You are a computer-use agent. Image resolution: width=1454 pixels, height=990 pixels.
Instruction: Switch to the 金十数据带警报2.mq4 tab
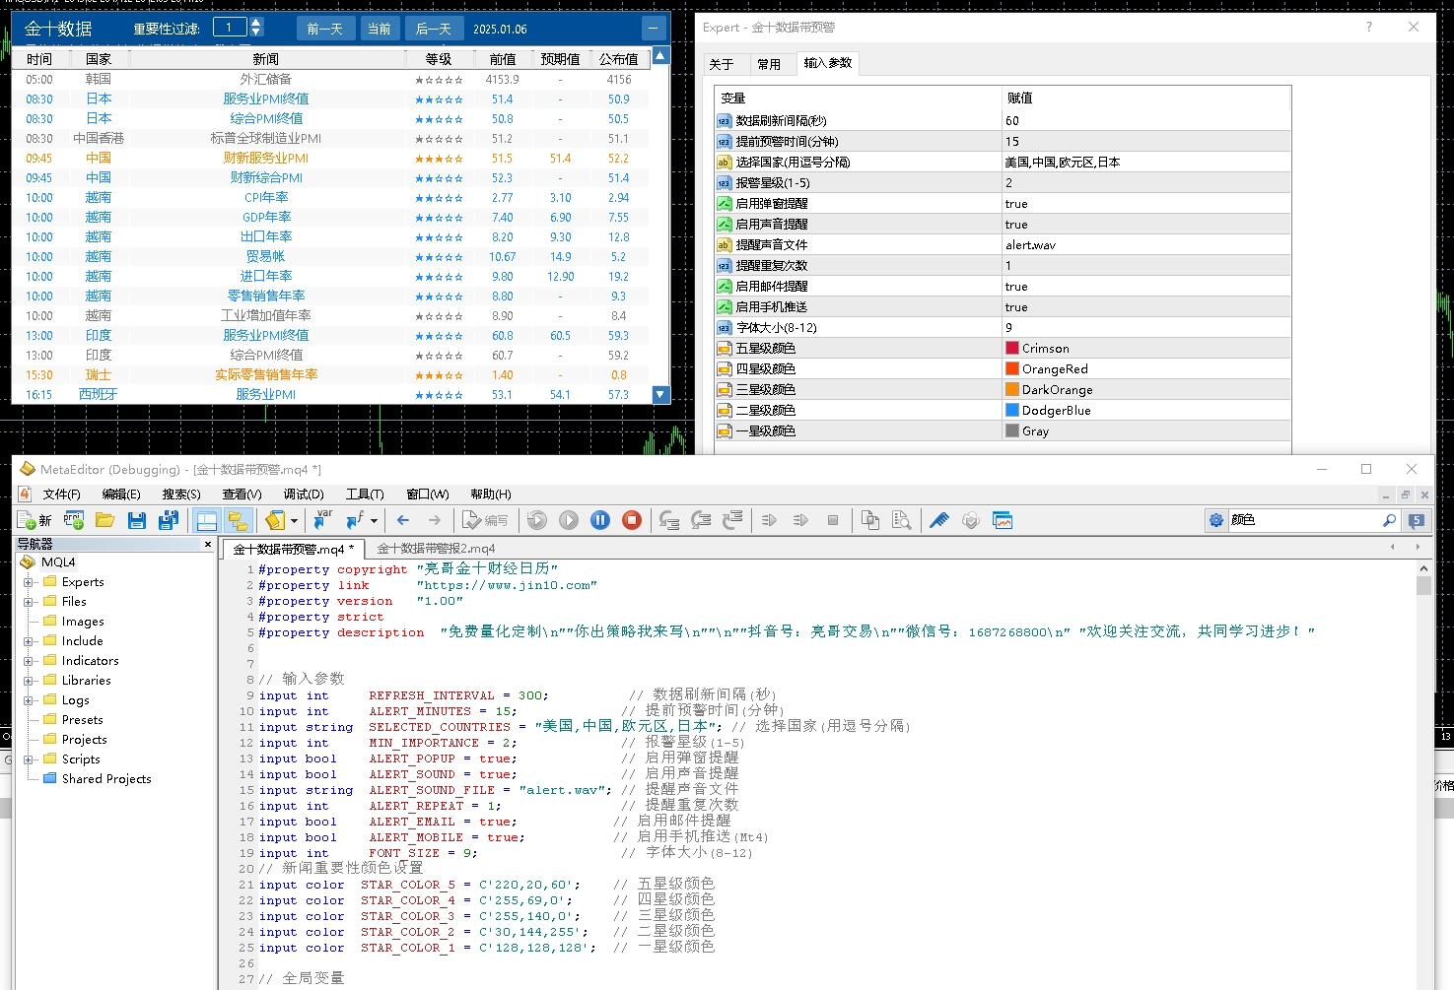click(x=436, y=549)
